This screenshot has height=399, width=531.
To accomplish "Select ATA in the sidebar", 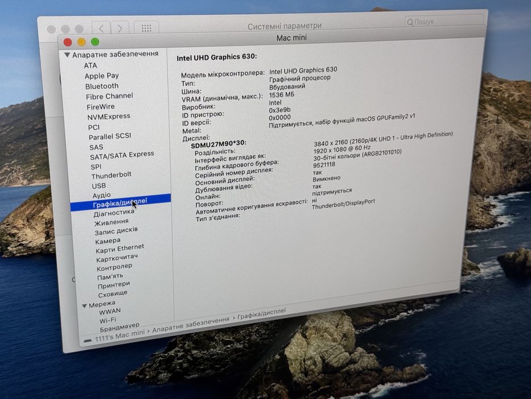I will [90, 65].
